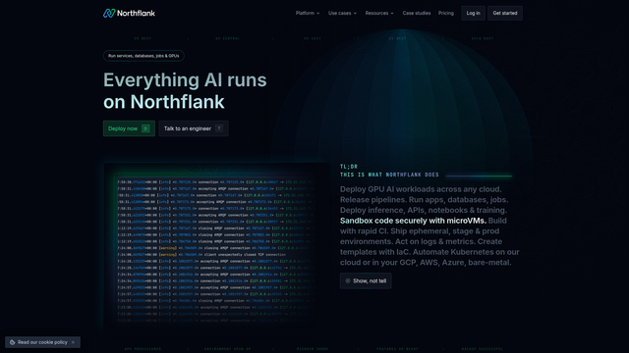Go to the Pricing page
629x353 pixels.
(x=445, y=13)
